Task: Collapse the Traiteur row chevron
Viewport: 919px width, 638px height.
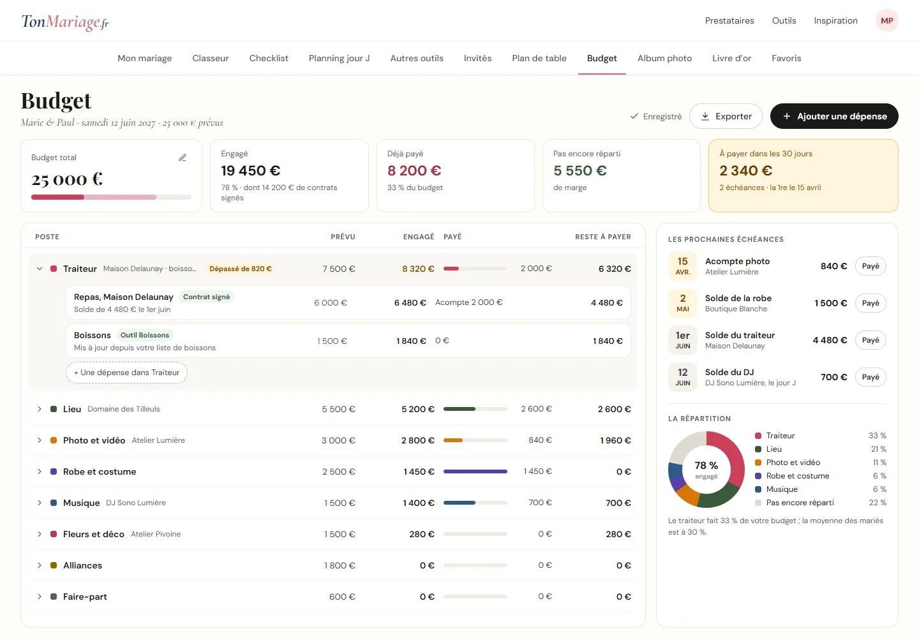Action: pos(40,269)
